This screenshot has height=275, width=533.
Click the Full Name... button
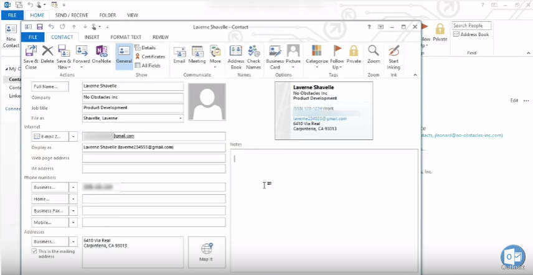(50, 86)
